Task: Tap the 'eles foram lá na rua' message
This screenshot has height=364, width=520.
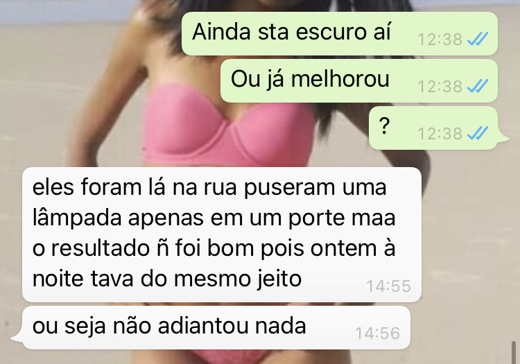Action: [222, 235]
